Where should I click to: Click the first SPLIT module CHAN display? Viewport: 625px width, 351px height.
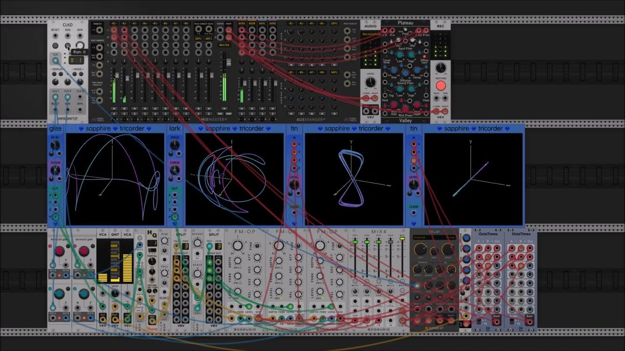(x=185, y=246)
